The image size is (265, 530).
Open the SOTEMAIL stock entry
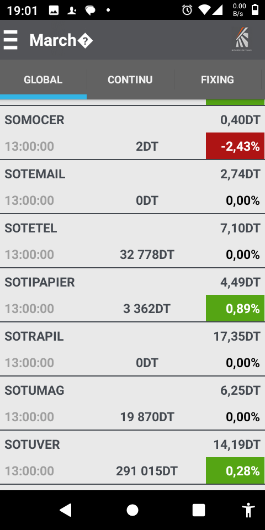tap(132, 187)
